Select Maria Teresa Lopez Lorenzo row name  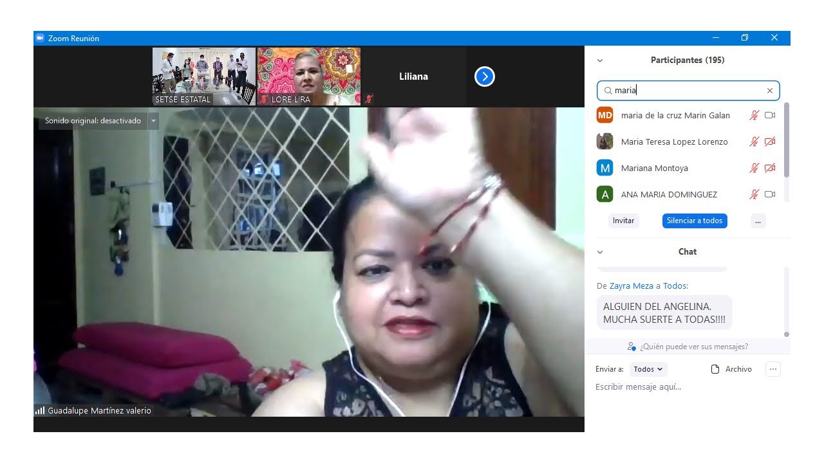pyautogui.click(x=674, y=142)
